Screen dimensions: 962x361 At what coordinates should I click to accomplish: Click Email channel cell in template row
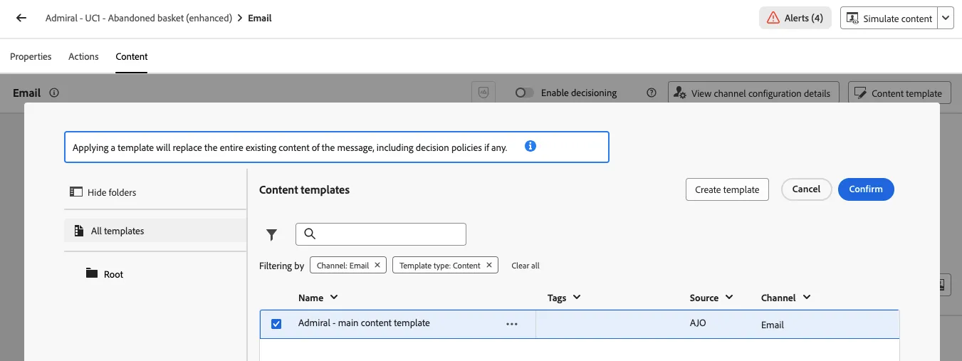pyautogui.click(x=773, y=325)
